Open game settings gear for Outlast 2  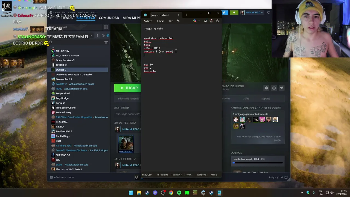pos(266,88)
